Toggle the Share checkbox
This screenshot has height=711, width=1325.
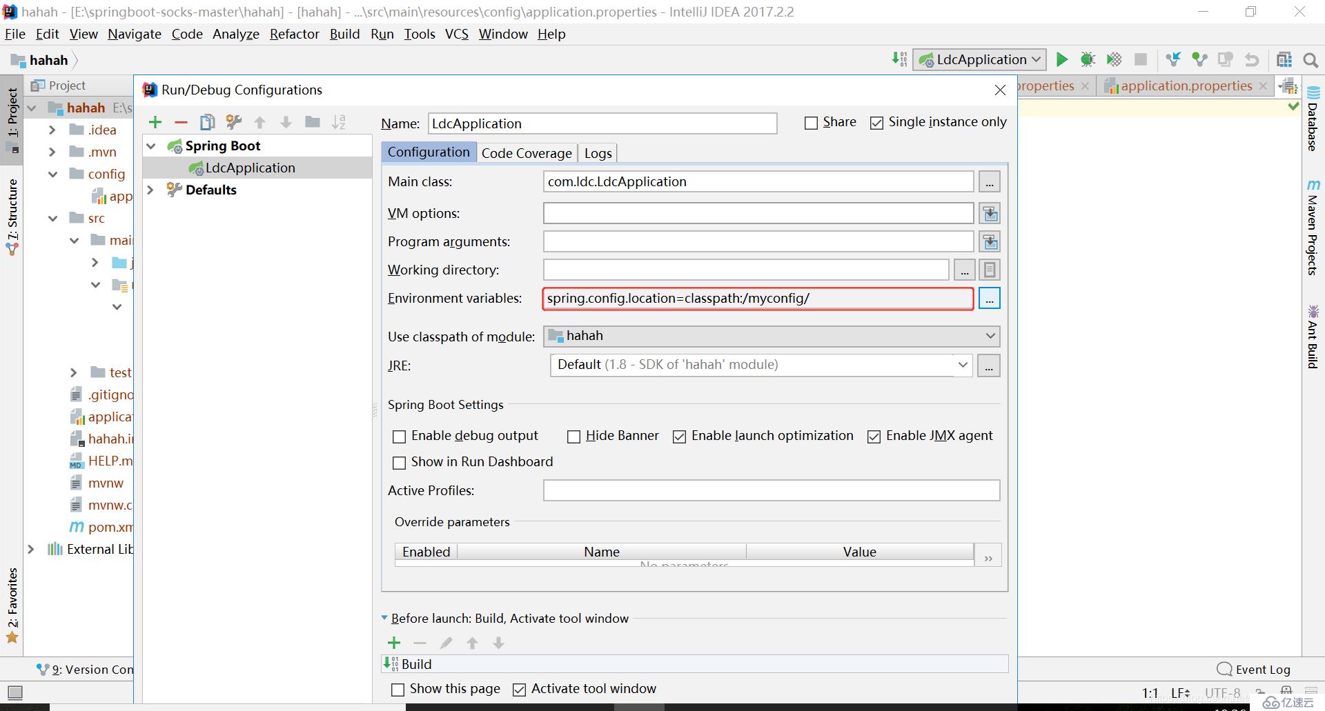click(x=812, y=123)
